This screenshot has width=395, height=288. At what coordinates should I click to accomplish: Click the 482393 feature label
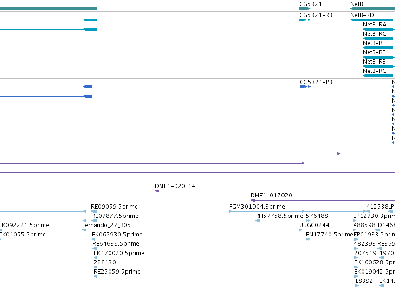(365, 244)
